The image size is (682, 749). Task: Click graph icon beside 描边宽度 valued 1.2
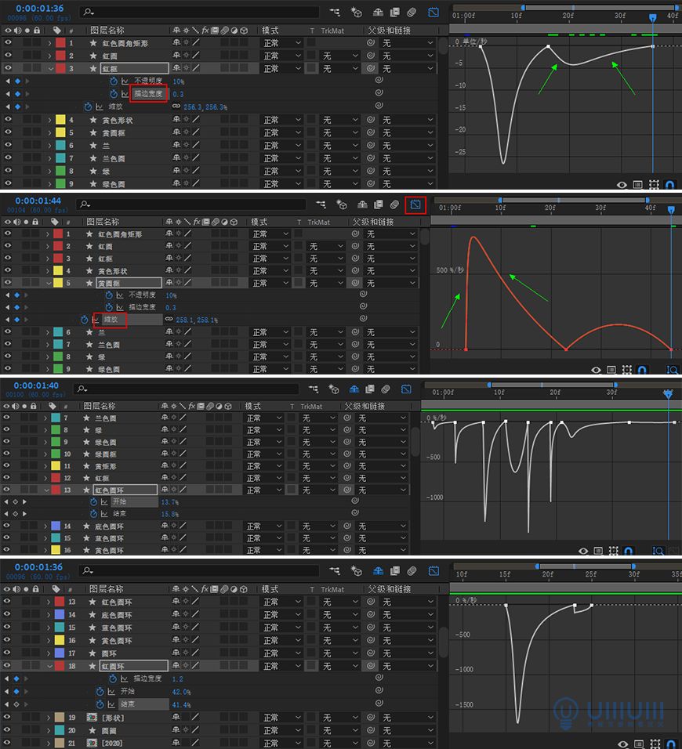coord(124,678)
